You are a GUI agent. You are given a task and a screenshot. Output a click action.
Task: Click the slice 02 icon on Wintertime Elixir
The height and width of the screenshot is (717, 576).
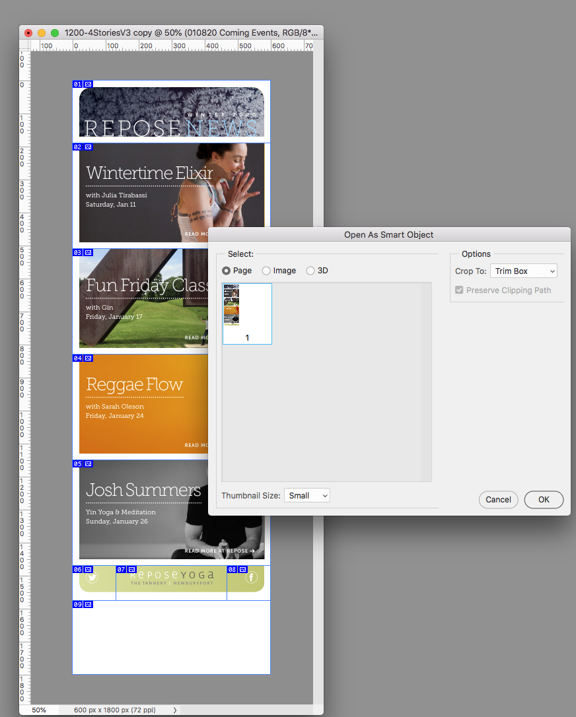click(88, 147)
